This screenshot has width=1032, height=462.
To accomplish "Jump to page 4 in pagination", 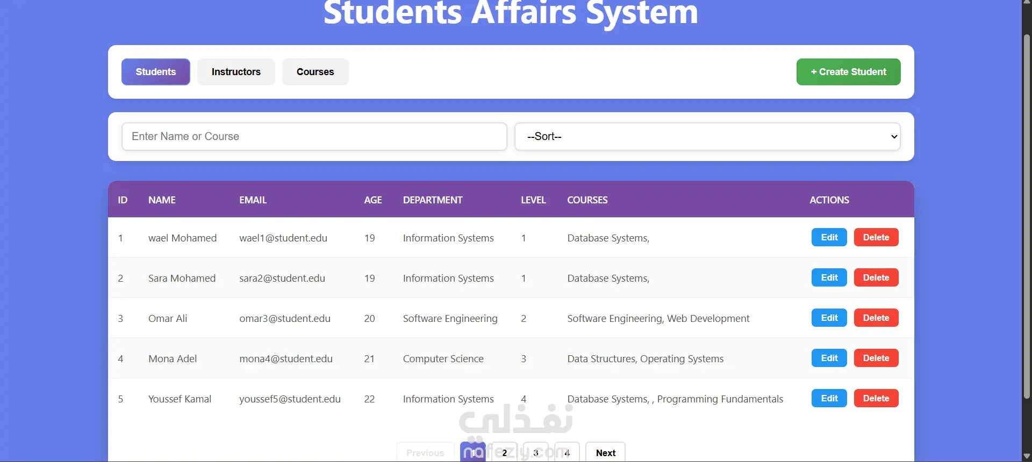I will 567,453.
